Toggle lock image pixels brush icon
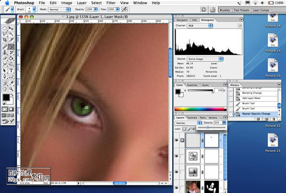The width and height of the screenshot is (286, 193). pos(189,129)
